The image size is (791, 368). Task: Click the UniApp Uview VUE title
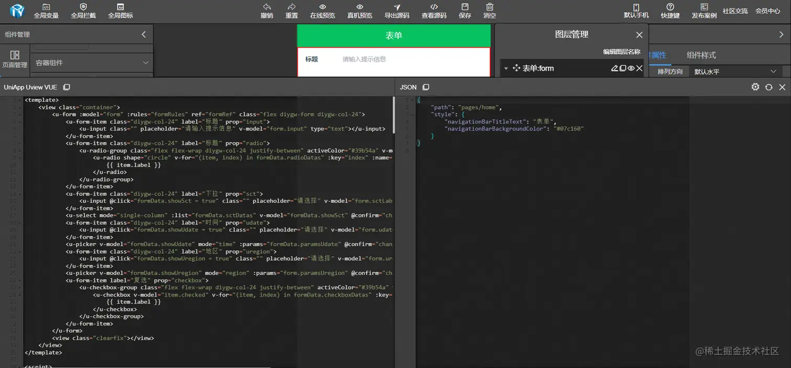(x=30, y=87)
